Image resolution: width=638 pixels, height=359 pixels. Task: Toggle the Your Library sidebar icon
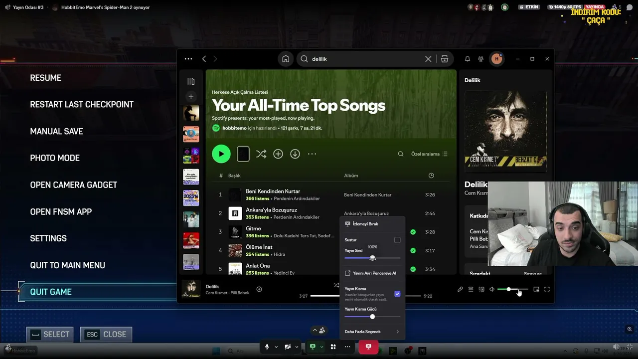pyautogui.click(x=191, y=81)
